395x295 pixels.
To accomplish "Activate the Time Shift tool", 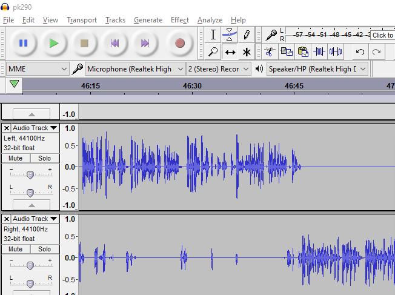I will [230, 51].
